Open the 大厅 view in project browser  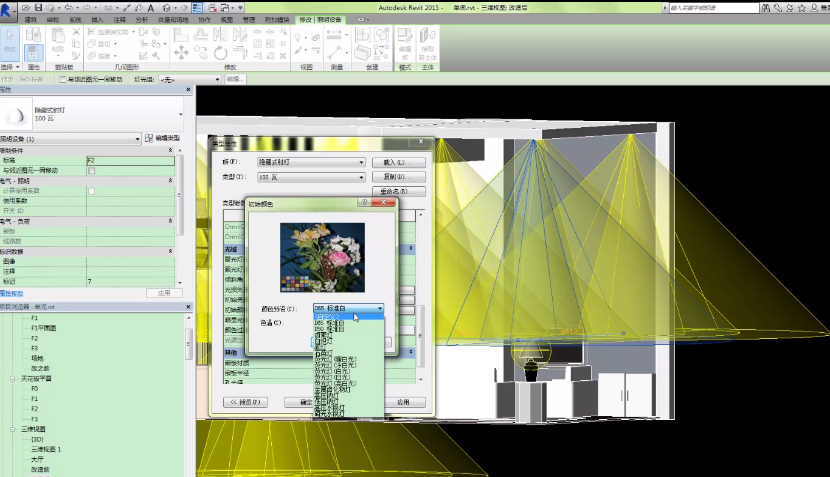click(x=37, y=459)
